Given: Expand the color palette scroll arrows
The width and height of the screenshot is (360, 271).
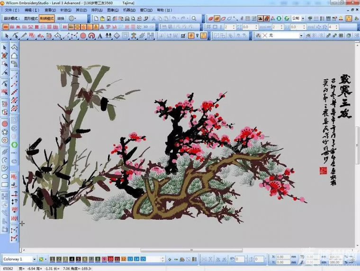Looking at the screenshot, I should pos(162,259).
